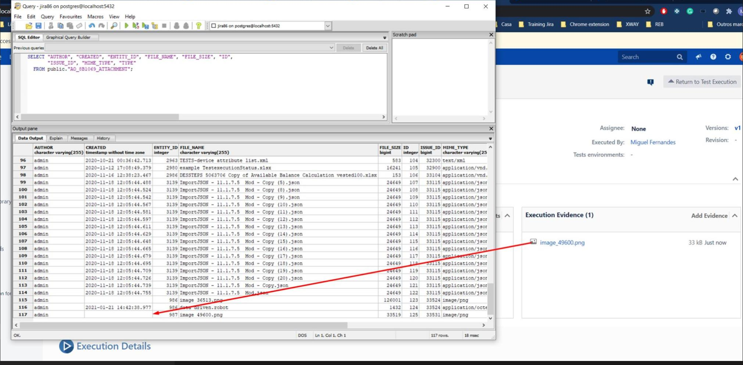Screen dimensions: 743x365
Task: Open the Macros menu
Action: pos(96,17)
